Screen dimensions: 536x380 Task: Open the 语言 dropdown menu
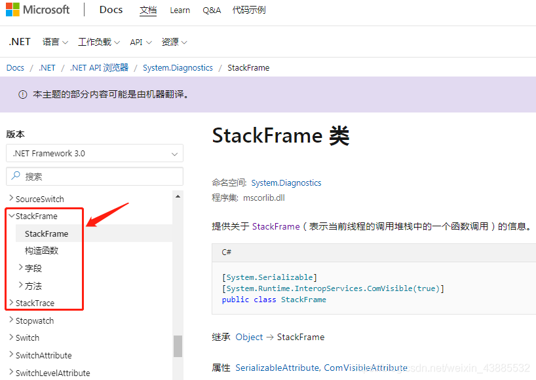click(54, 41)
